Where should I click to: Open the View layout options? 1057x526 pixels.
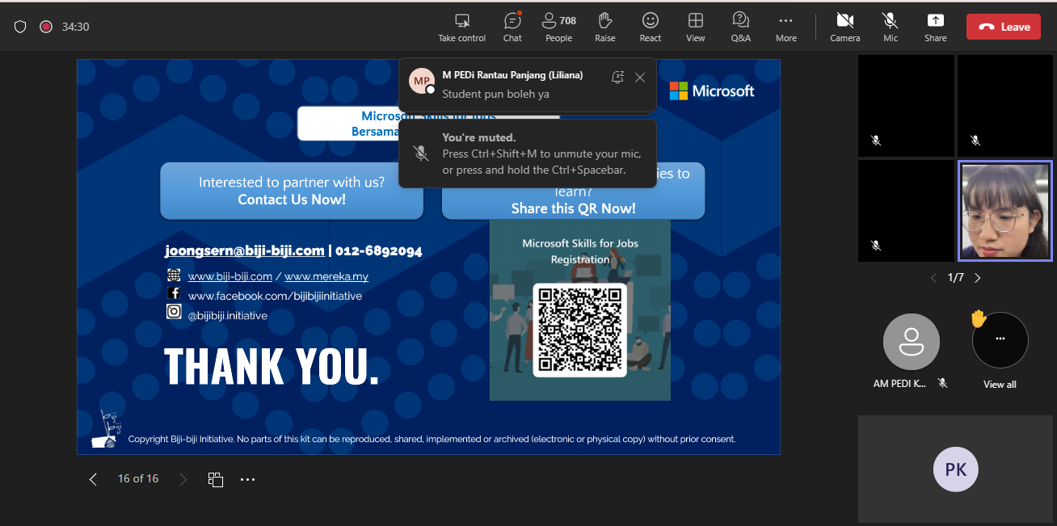pyautogui.click(x=695, y=26)
